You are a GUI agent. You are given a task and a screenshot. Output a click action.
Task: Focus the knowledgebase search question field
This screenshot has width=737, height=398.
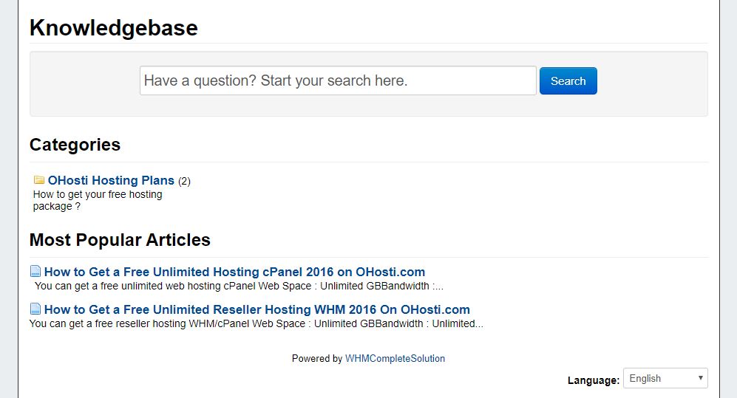coord(338,80)
